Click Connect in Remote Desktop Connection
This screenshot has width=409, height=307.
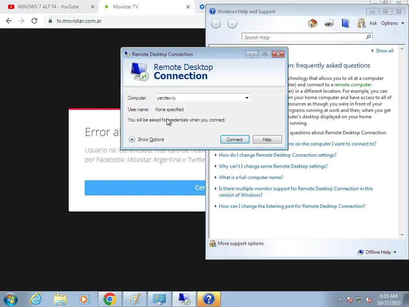click(x=235, y=140)
